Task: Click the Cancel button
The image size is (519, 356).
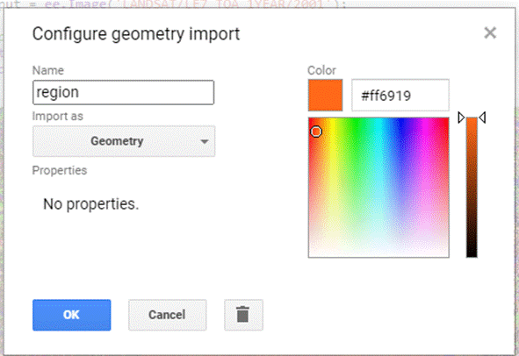Action: 167,315
